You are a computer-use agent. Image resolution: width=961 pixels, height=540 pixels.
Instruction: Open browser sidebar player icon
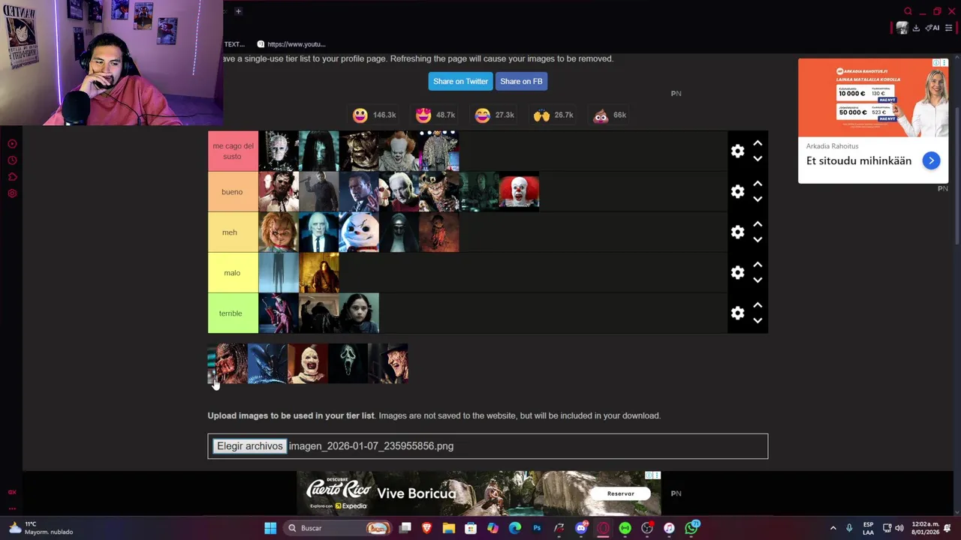(12, 144)
